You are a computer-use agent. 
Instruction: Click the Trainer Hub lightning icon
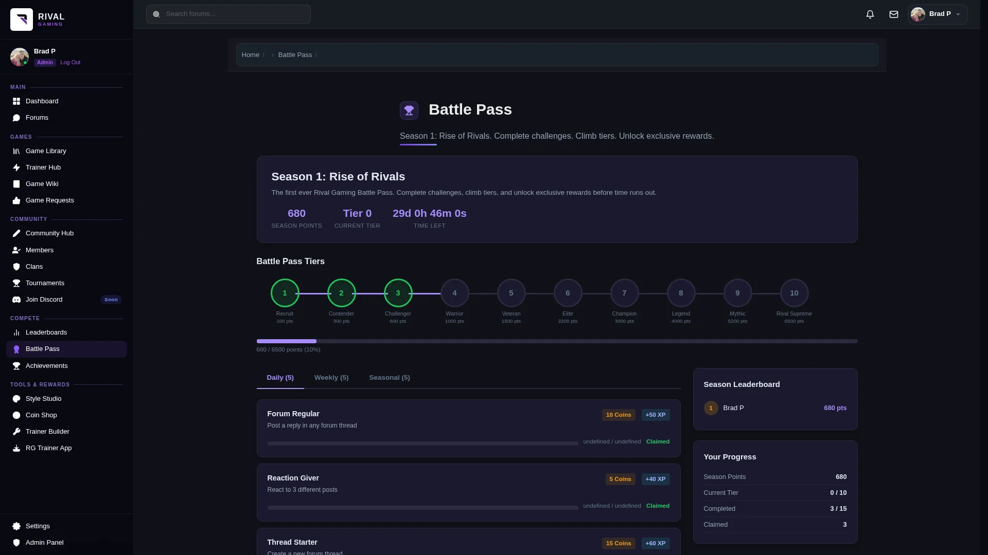pos(16,168)
